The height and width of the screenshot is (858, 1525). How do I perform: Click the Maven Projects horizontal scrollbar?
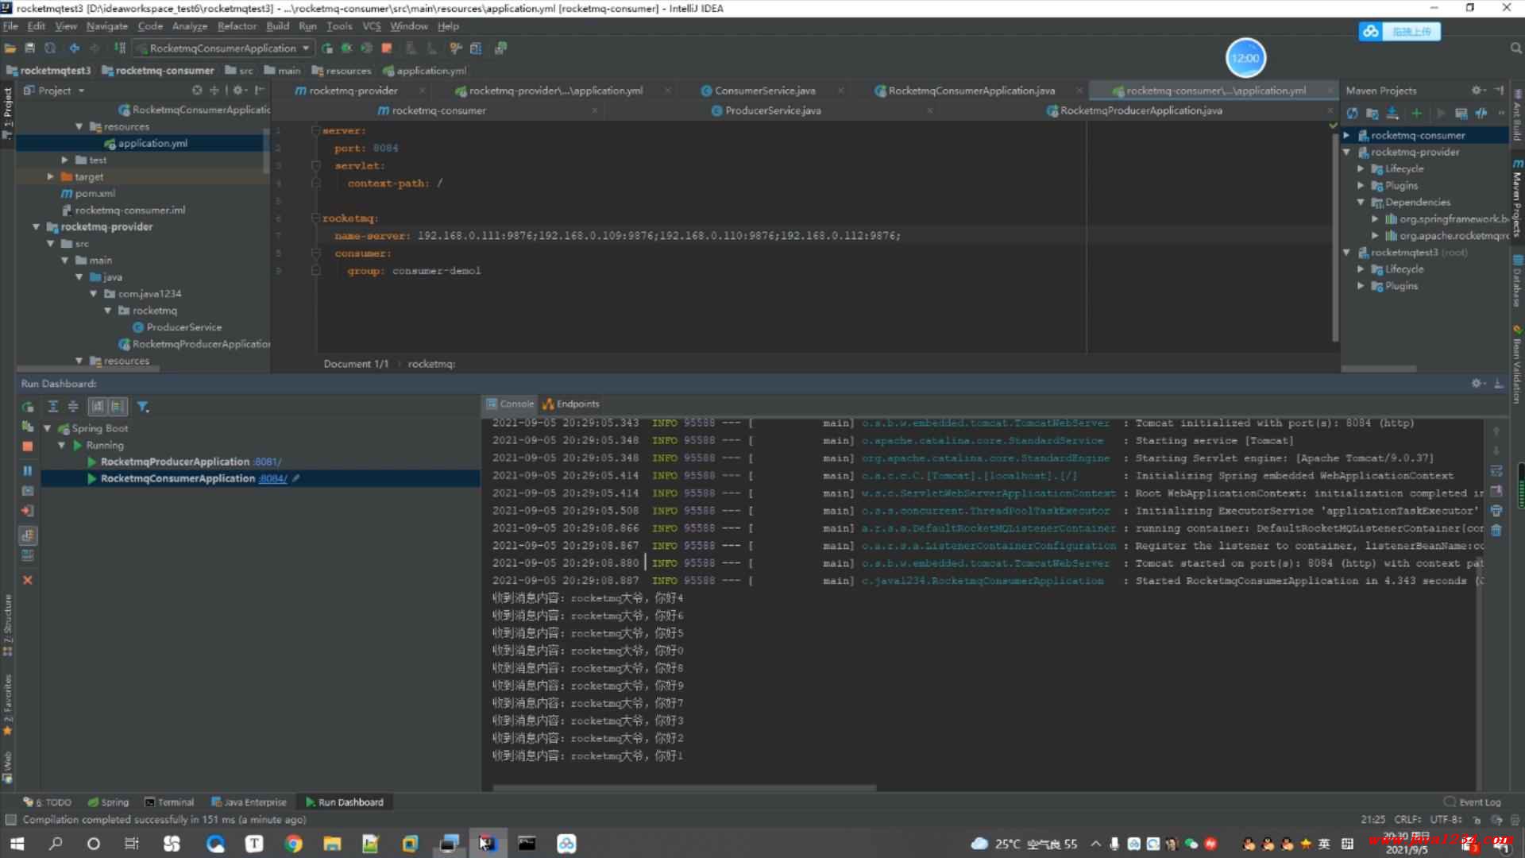point(1380,369)
